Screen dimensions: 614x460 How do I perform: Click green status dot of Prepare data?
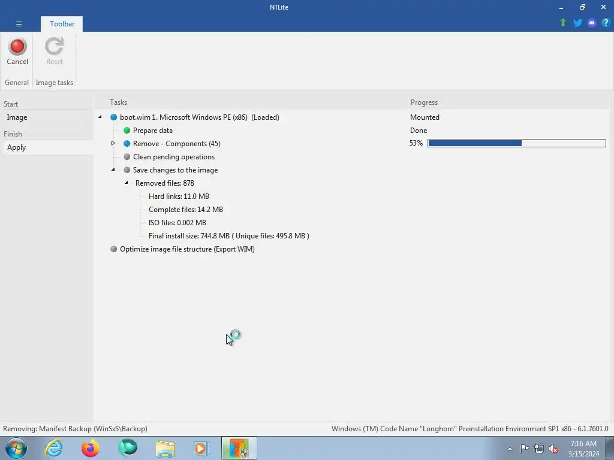127,130
